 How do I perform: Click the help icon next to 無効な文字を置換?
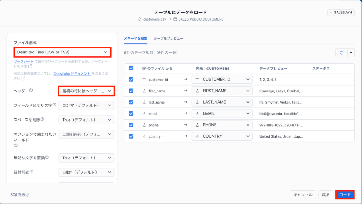click(x=47, y=157)
